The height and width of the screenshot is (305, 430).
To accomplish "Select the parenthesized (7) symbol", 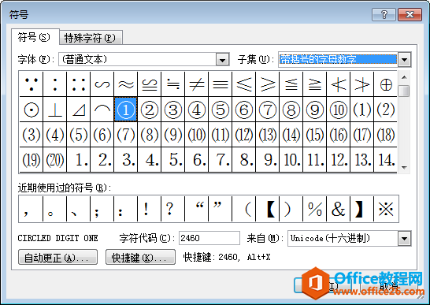I will [125, 135].
